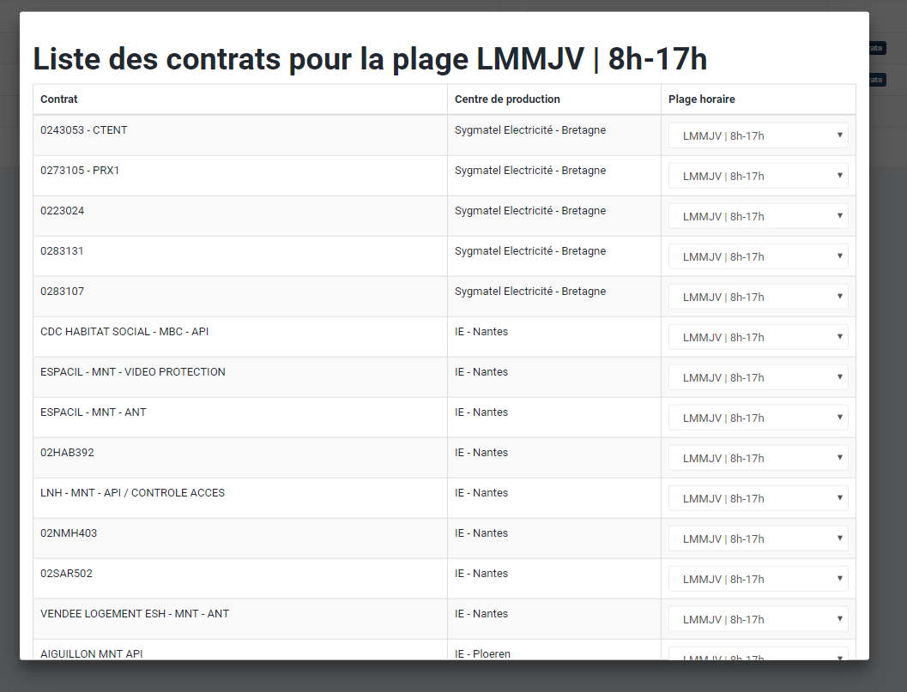
Task: Open the schedule dropdown for contract 0283107
Action: (x=758, y=297)
